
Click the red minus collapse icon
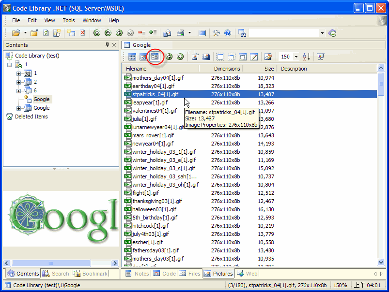141,33
